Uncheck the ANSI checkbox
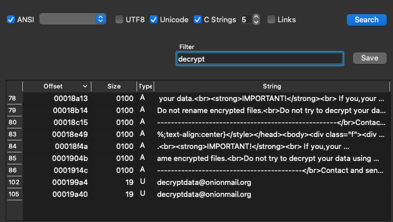This screenshot has width=393, height=222. [11, 19]
